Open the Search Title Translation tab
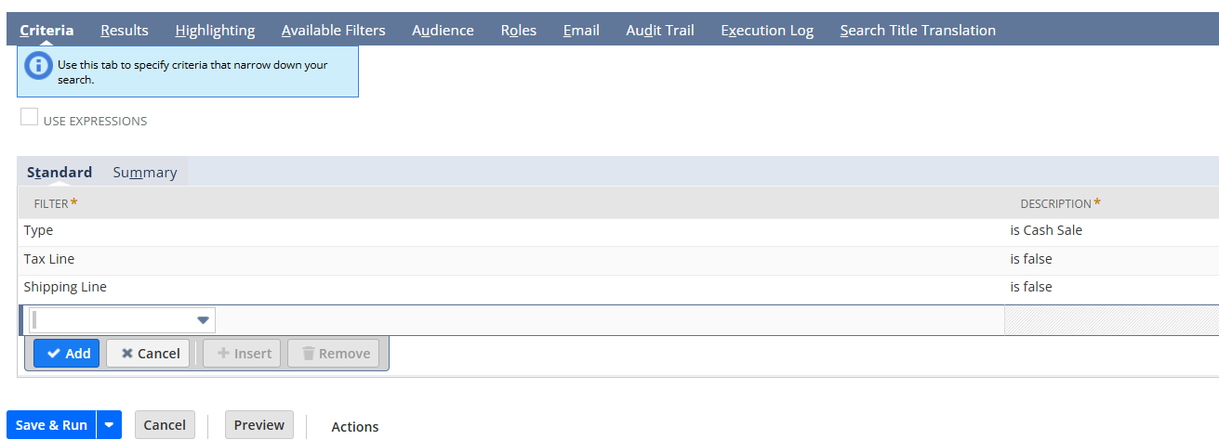The image size is (1219, 440). [918, 31]
